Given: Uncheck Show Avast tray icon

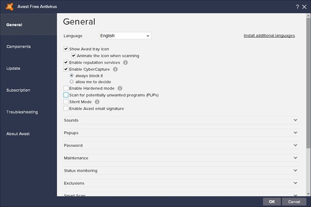Looking at the screenshot, I should click(66, 49).
